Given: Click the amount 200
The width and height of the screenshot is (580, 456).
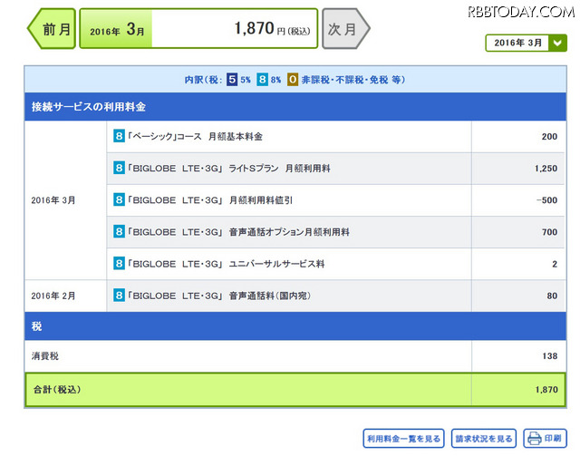Looking at the screenshot, I should [549, 137].
